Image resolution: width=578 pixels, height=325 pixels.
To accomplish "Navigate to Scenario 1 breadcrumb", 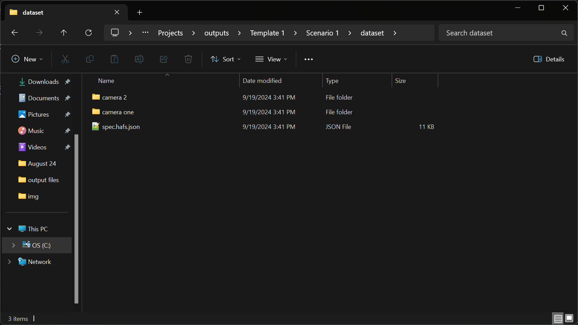I will [x=322, y=33].
